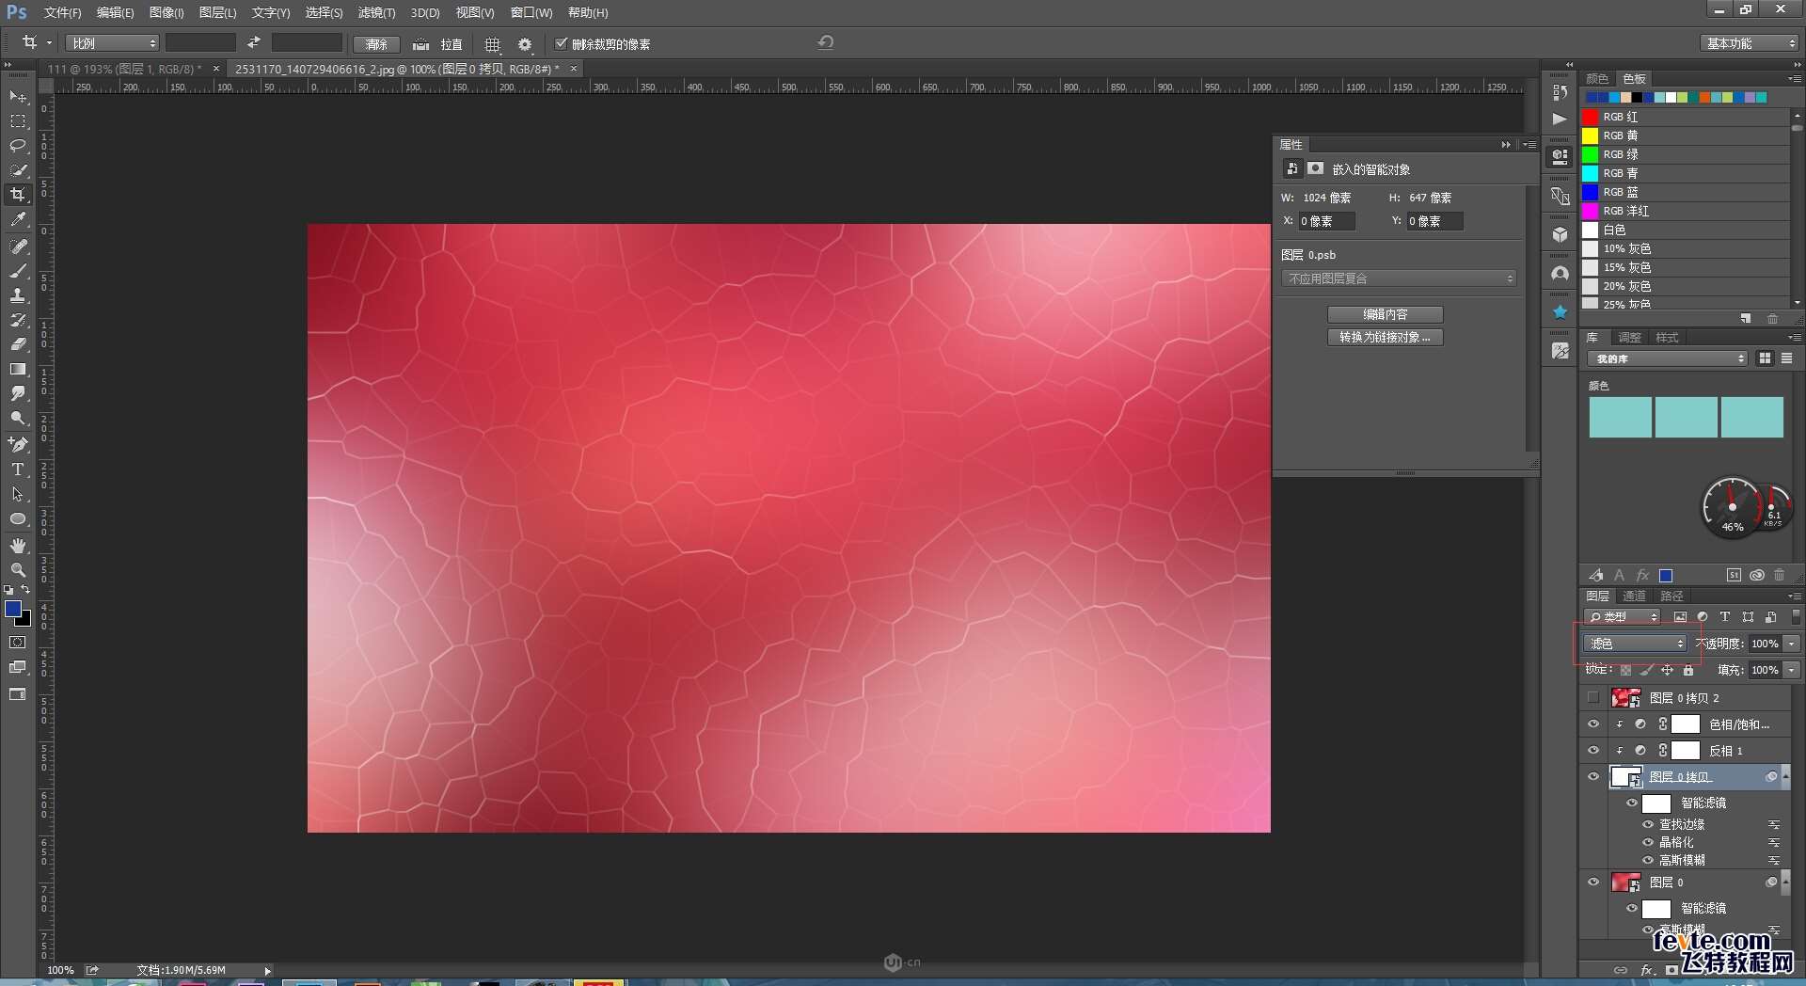This screenshot has width=1806, height=986.
Task: Select the Eyedropper tool
Action: 18,219
